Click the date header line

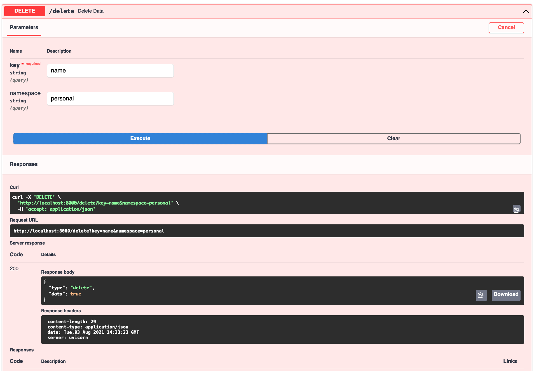93,332
